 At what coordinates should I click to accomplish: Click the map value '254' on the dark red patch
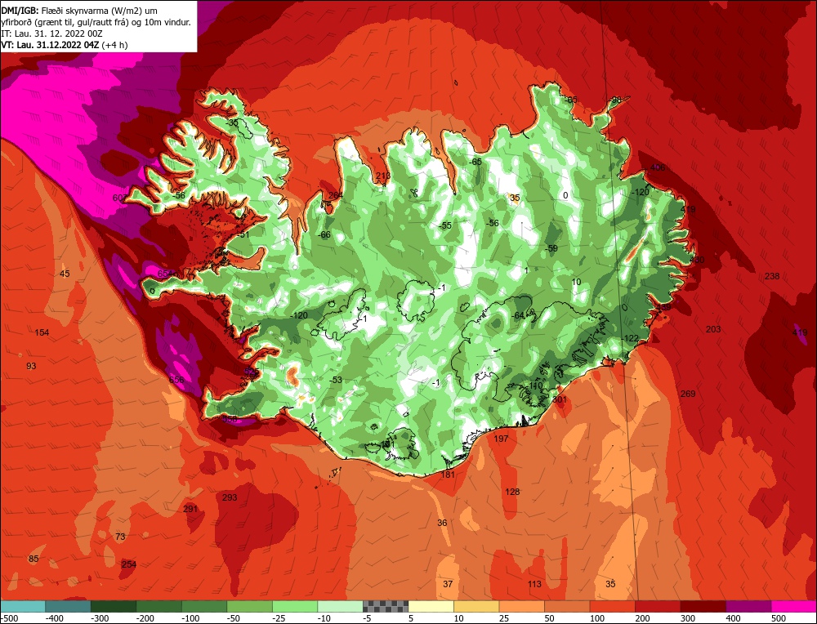[x=129, y=564]
